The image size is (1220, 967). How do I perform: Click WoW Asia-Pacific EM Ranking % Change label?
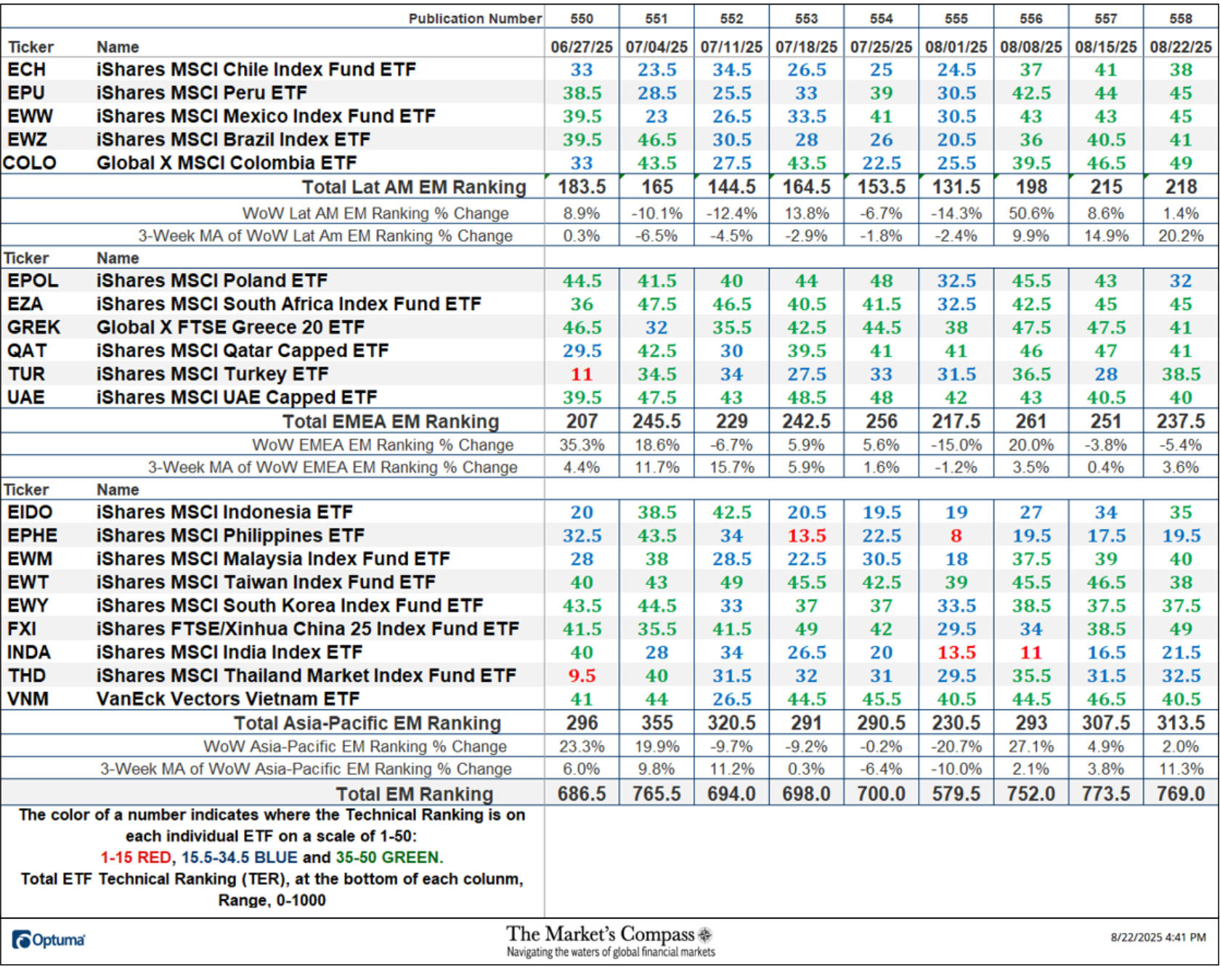point(355,746)
